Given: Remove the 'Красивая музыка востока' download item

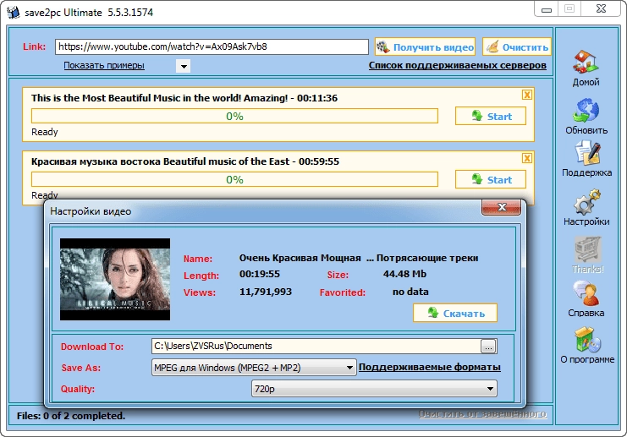Looking at the screenshot, I should [527, 158].
